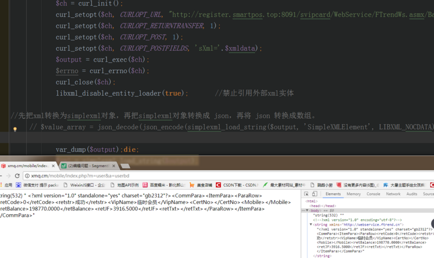Screen dimensions: 434x258
Task: Switch to the SegmentFault 编辑问题 tab
Action: (x=87, y=166)
